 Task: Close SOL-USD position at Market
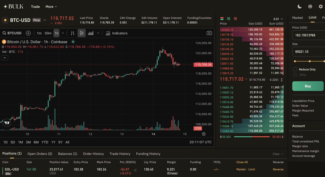coord(241,169)
